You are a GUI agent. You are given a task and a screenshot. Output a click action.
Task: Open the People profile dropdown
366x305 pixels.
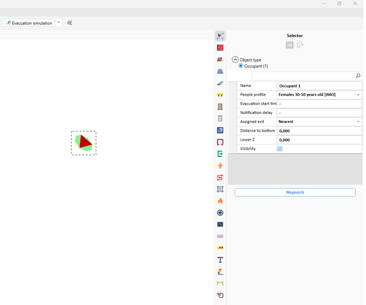tap(358, 95)
